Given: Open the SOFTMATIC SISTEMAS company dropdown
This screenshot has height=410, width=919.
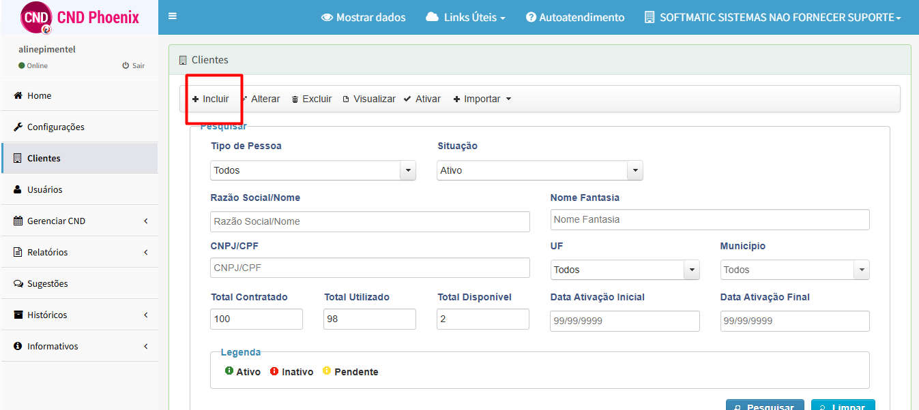Looking at the screenshot, I should tap(772, 17).
